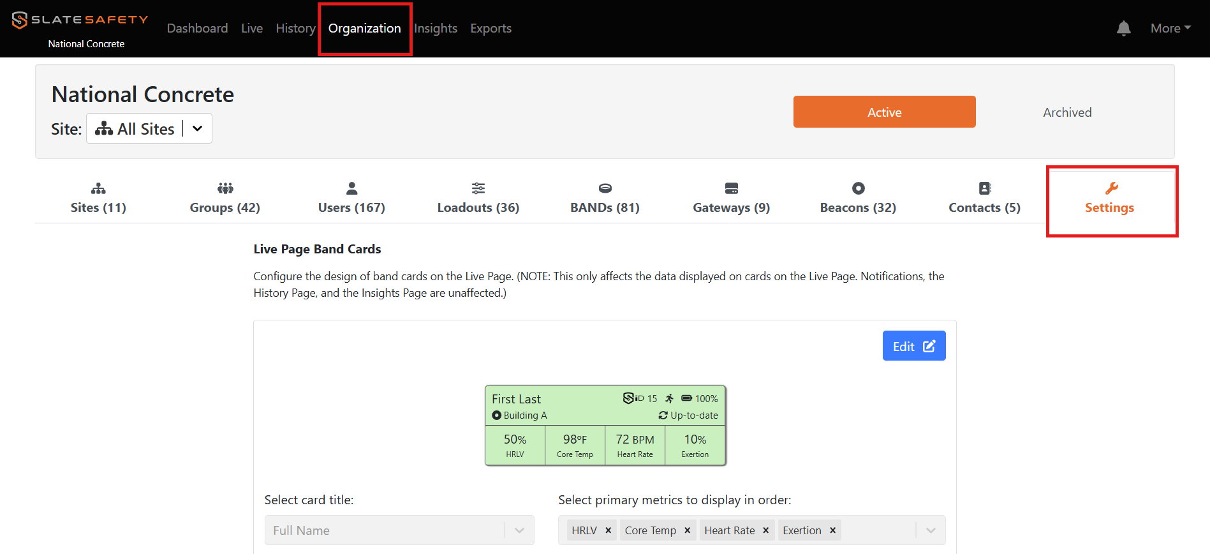Click the HRLV 50% card cell

[x=515, y=445]
